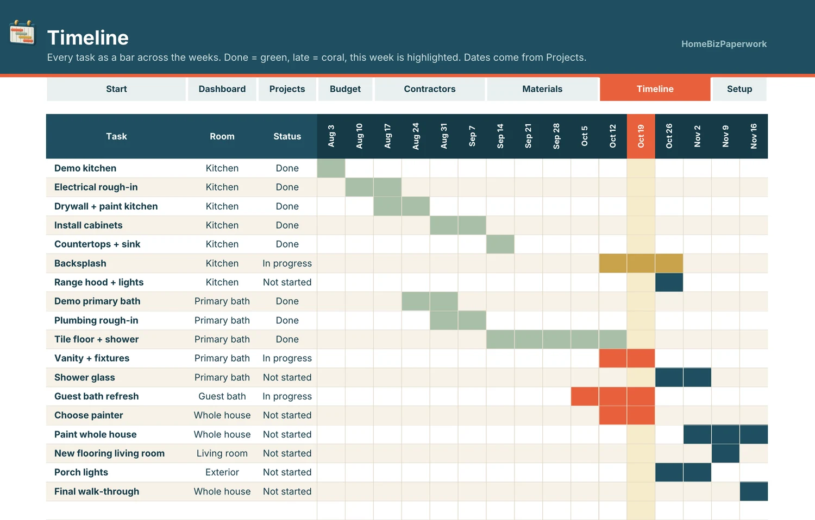Select the Paint whole house task
Viewport: 815px width, 520px height.
click(x=96, y=434)
